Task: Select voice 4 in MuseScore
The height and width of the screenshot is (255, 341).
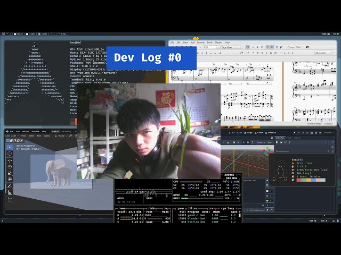Action: coord(293,53)
